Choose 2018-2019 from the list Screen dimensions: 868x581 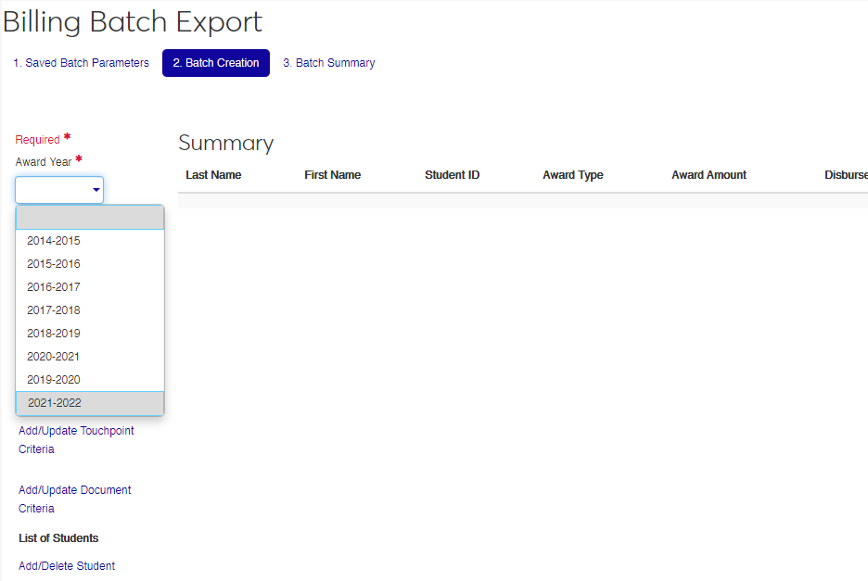coord(54,334)
